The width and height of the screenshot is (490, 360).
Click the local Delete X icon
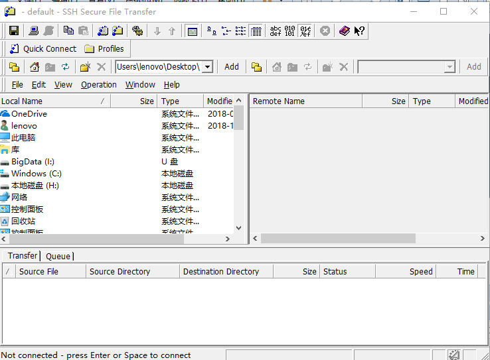point(101,67)
